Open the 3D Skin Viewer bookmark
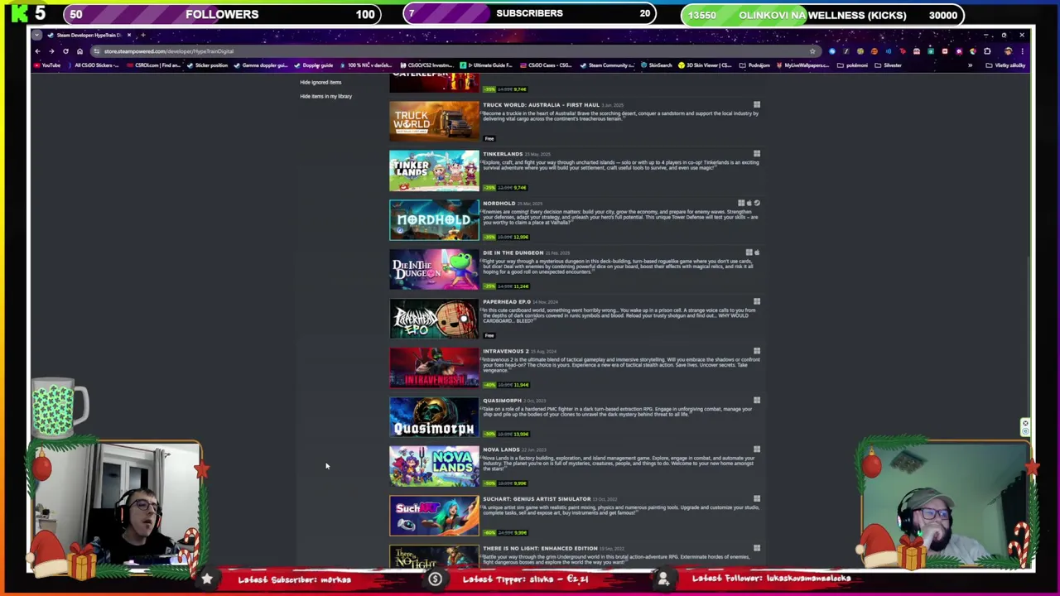The width and height of the screenshot is (1060, 596). pos(706,65)
